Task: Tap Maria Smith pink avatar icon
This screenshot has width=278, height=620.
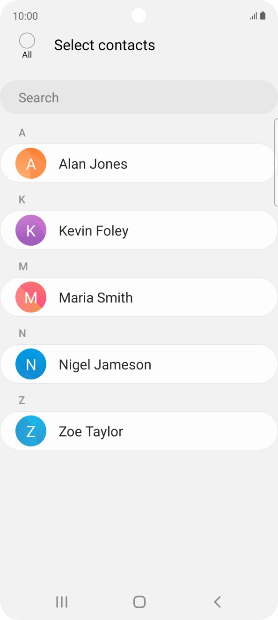Action: pos(31,297)
